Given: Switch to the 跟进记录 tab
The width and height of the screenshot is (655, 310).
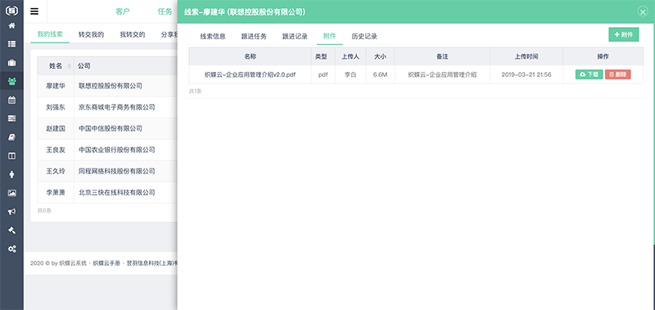Looking at the screenshot, I should coord(295,36).
